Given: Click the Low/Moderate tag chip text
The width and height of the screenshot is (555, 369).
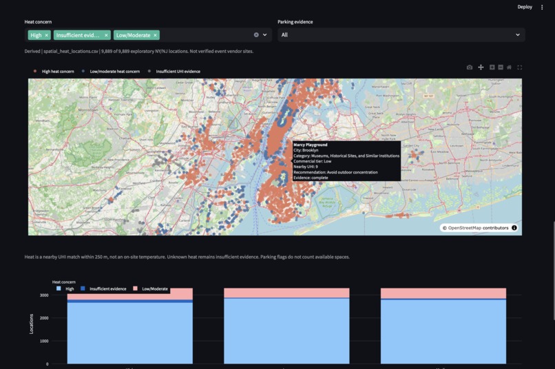Looking at the screenshot, I should click(x=134, y=35).
